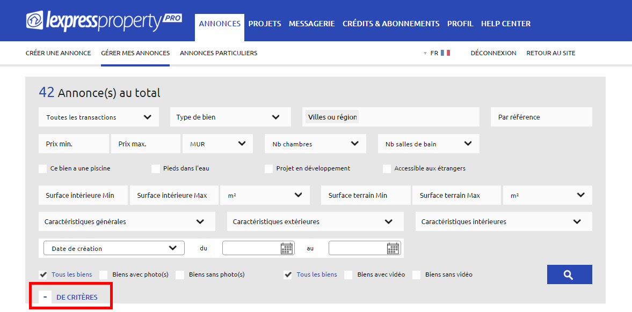Go to the PROFIL section
Viewport: 632px width, 312px height.
460,24
